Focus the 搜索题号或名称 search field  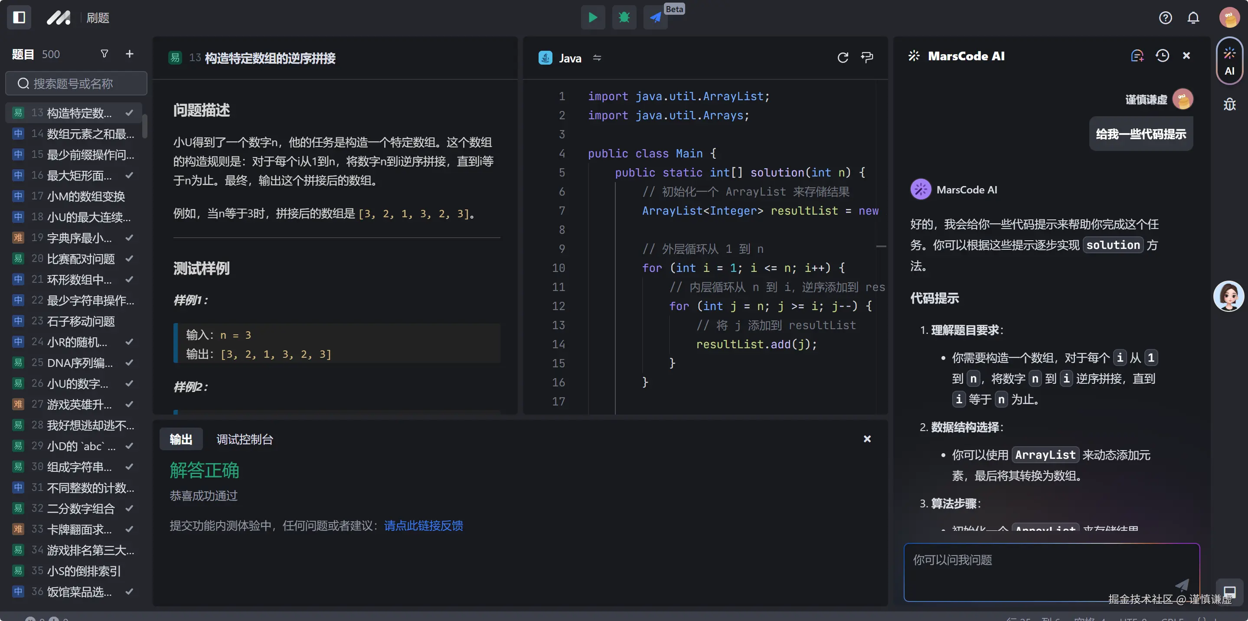point(77,83)
